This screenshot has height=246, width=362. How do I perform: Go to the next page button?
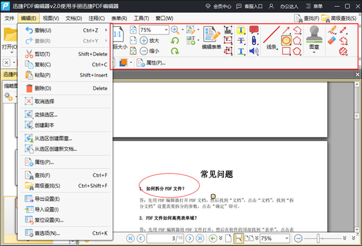[x=189, y=238]
